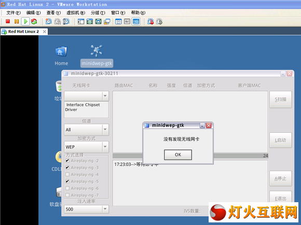Click the Take Snapshot toolbar icon
The width and height of the screenshot is (301, 225).
(49, 21)
